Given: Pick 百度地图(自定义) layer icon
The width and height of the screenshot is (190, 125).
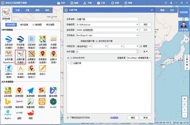Looking at the screenshot, I should (x=31, y=68).
